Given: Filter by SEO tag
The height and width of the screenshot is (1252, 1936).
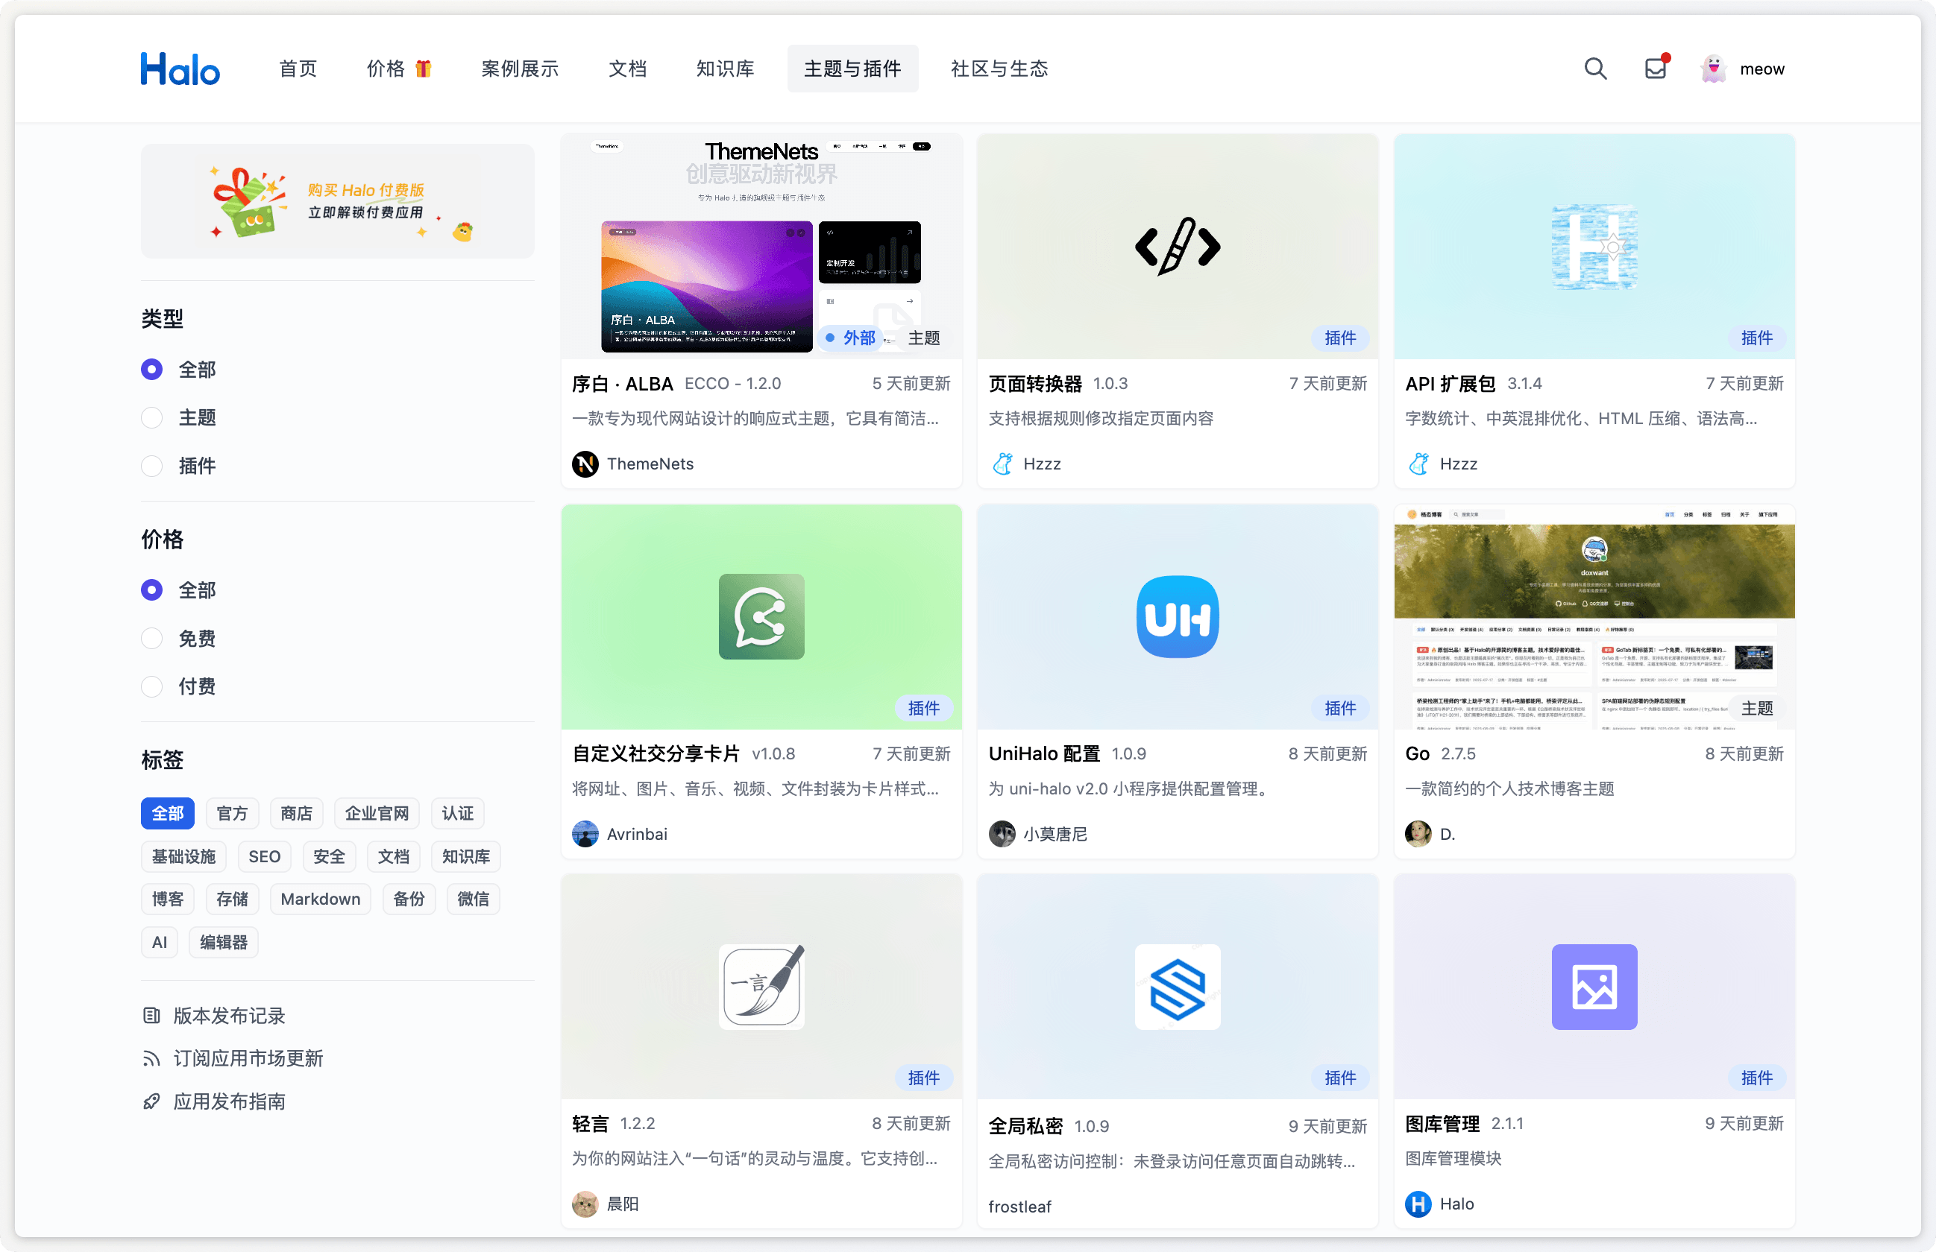Looking at the screenshot, I should coord(264,856).
